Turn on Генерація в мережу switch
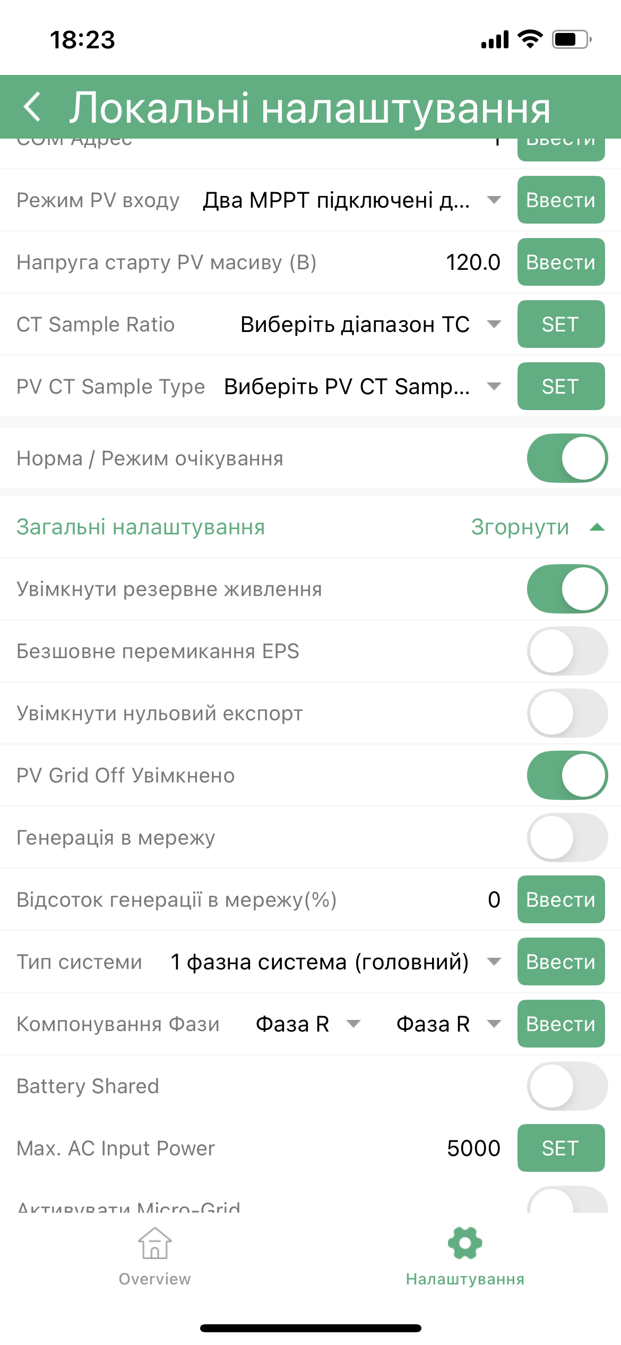Image resolution: width=621 pixels, height=1345 pixels. [567, 838]
